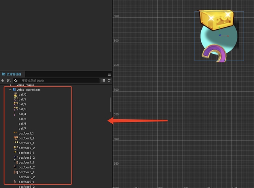Click the ball/3 thumbnail icon
The height and width of the screenshot is (188, 254).
click(x=15, y=109)
